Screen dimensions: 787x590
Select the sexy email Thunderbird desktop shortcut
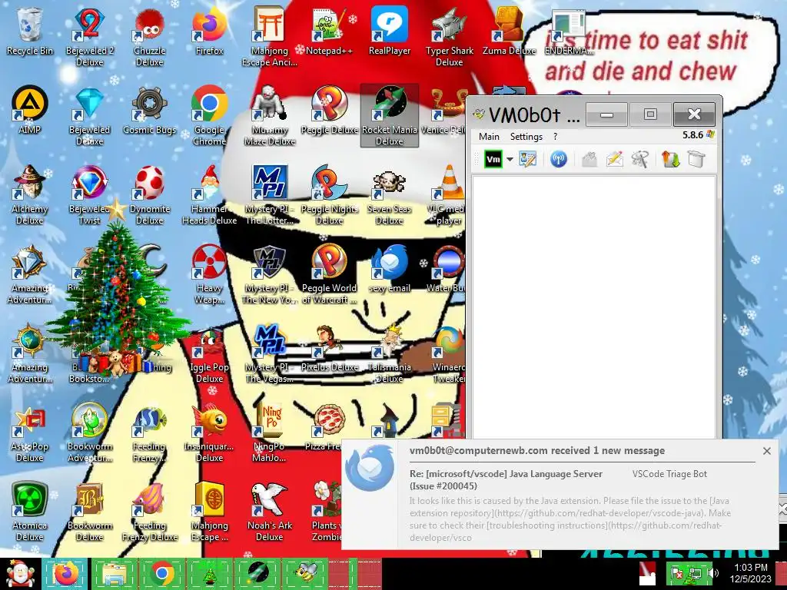click(390, 269)
